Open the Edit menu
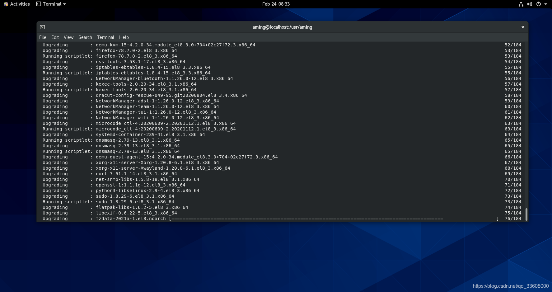The height and width of the screenshot is (292, 552). (55, 37)
